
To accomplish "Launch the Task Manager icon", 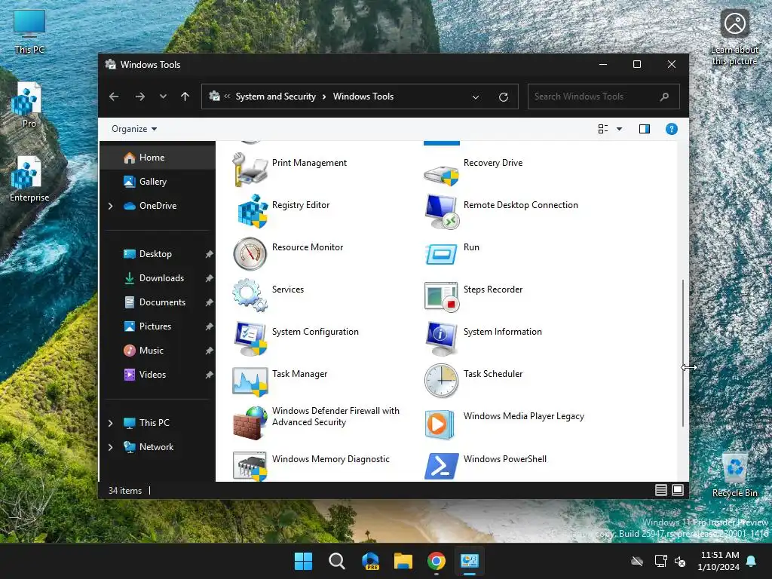I will click(x=250, y=381).
